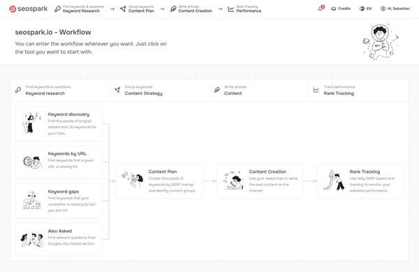Click the key icon in Keyword research header
This screenshot has width=419, height=272.
point(18,90)
